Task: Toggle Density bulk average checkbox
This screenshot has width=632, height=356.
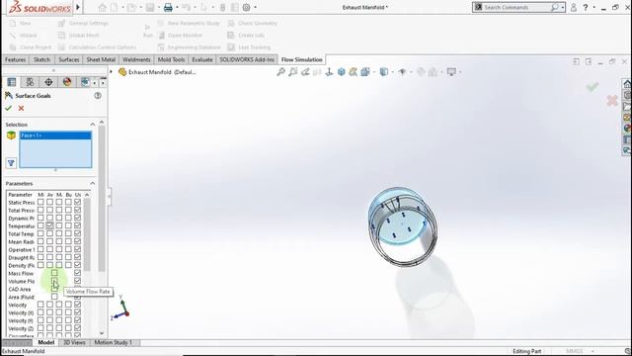Action: (x=68, y=265)
